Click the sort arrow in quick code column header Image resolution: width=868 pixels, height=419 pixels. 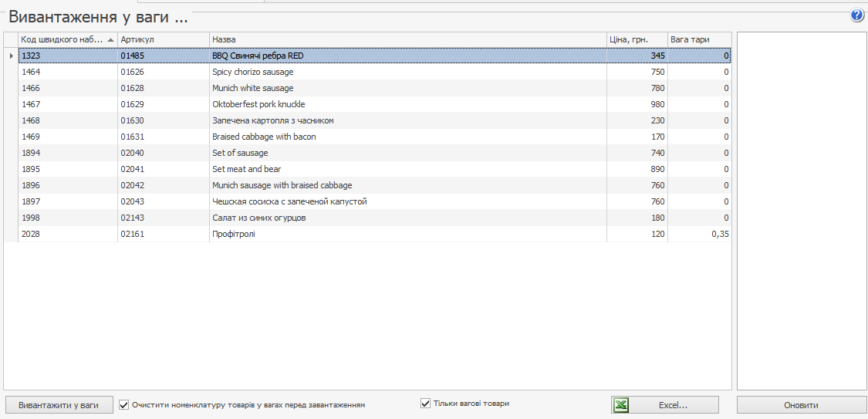111,39
